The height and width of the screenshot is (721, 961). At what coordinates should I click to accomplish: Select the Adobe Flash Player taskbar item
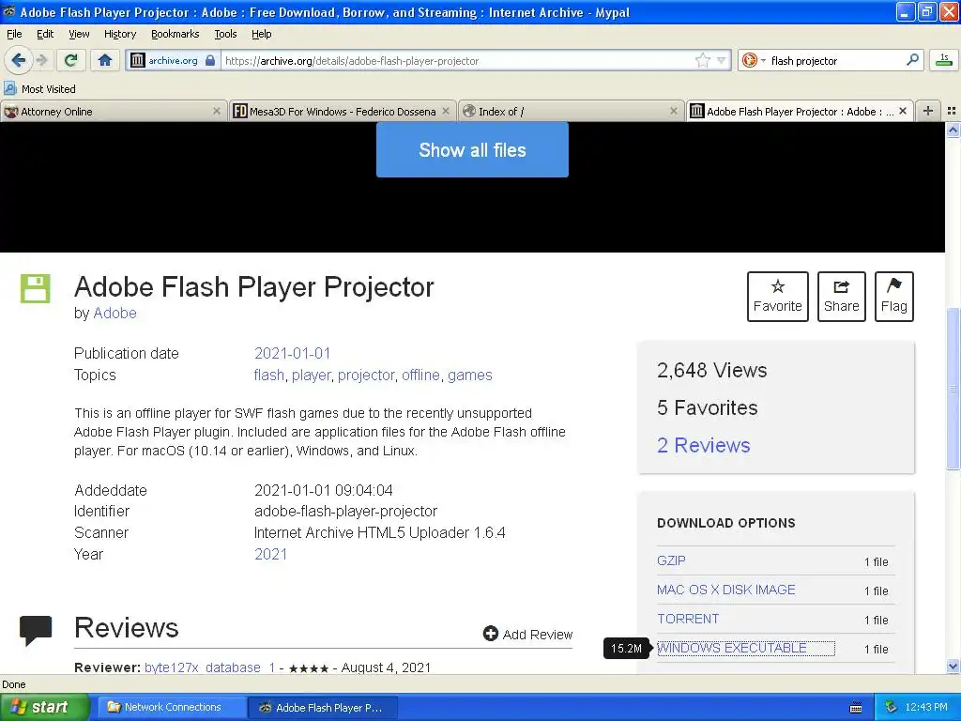(x=323, y=707)
